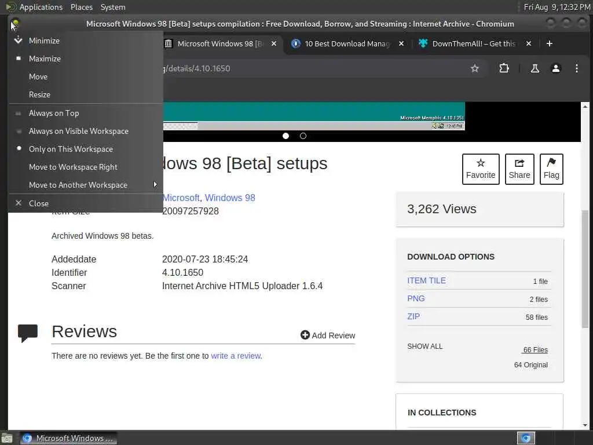
Task: Click the 3,262 Views box
Action: [x=479, y=209]
